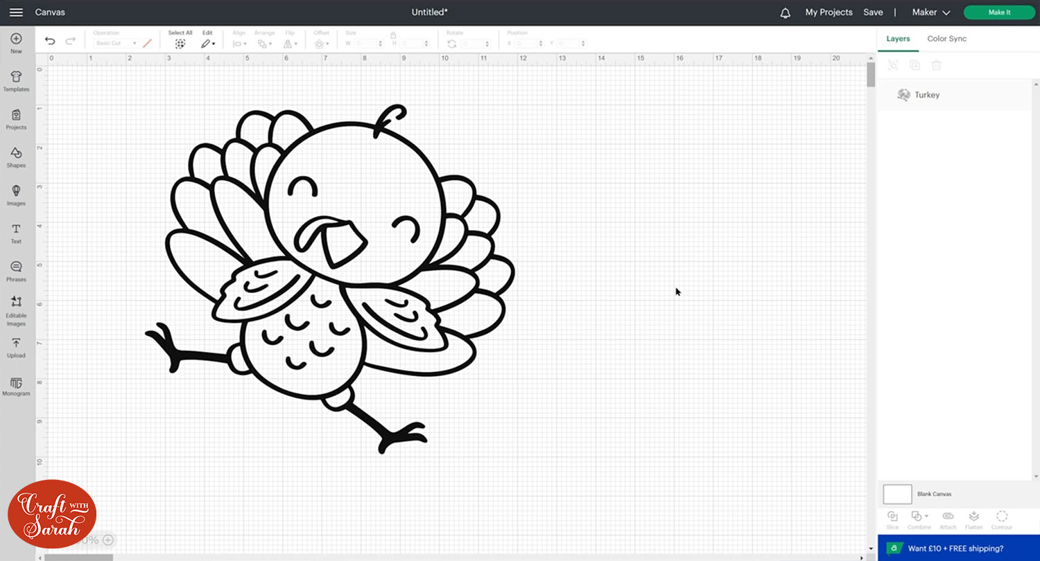Open the Operation Basic Cut dropdown
The height and width of the screenshot is (561, 1040).
(x=116, y=44)
